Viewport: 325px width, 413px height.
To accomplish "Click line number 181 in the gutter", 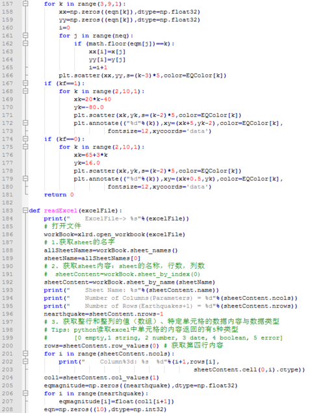I will click(x=7, y=194).
